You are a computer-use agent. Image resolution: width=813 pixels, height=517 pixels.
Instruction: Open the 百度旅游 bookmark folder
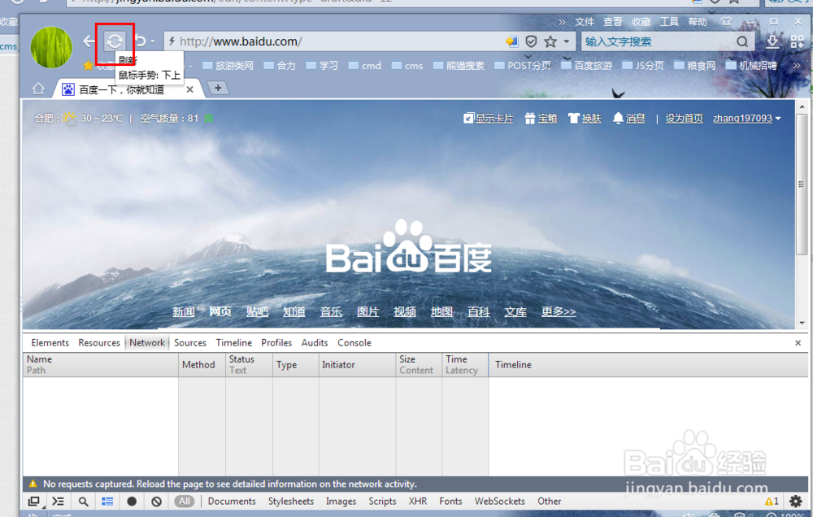(587, 65)
